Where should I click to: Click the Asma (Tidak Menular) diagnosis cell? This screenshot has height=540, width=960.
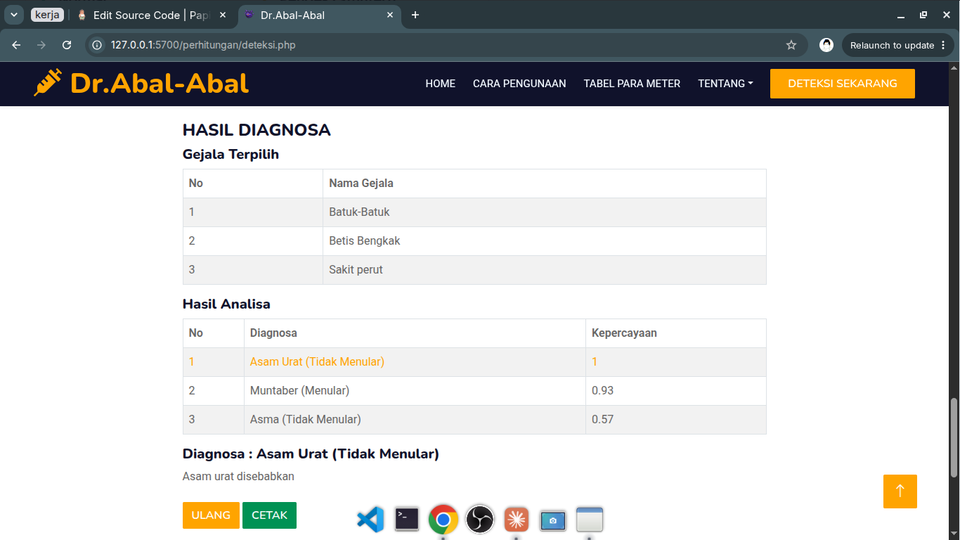pyautogui.click(x=415, y=419)
